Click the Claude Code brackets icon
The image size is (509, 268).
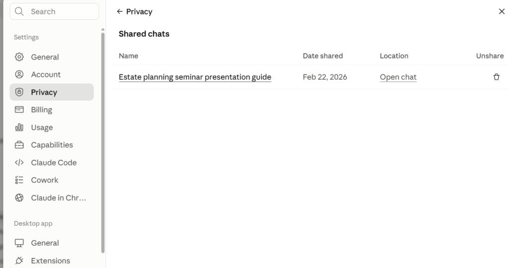pos(19,162)
